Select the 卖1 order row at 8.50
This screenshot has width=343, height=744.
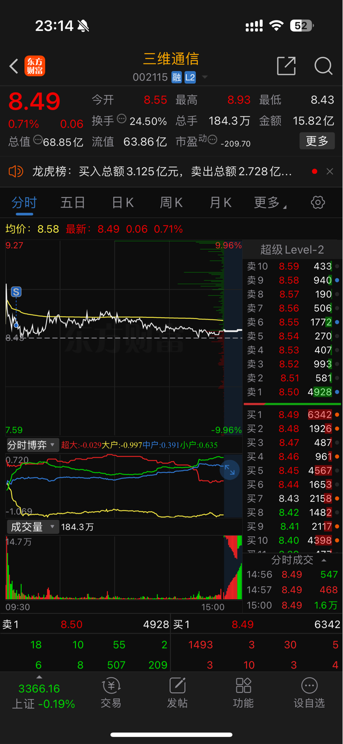pos(292,392)
